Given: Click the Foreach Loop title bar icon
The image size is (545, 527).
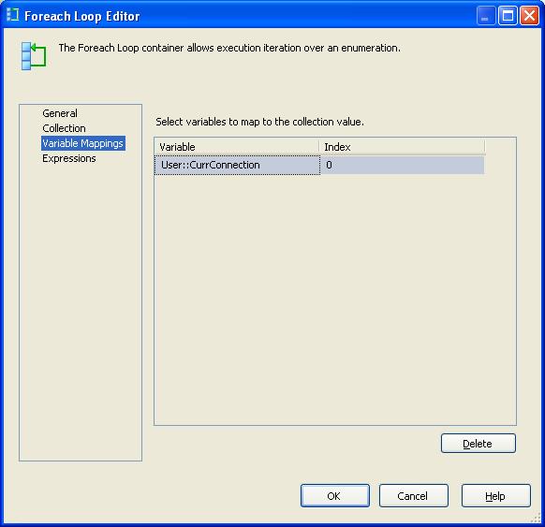Looking at the screenshot, I should pos(13,15).
